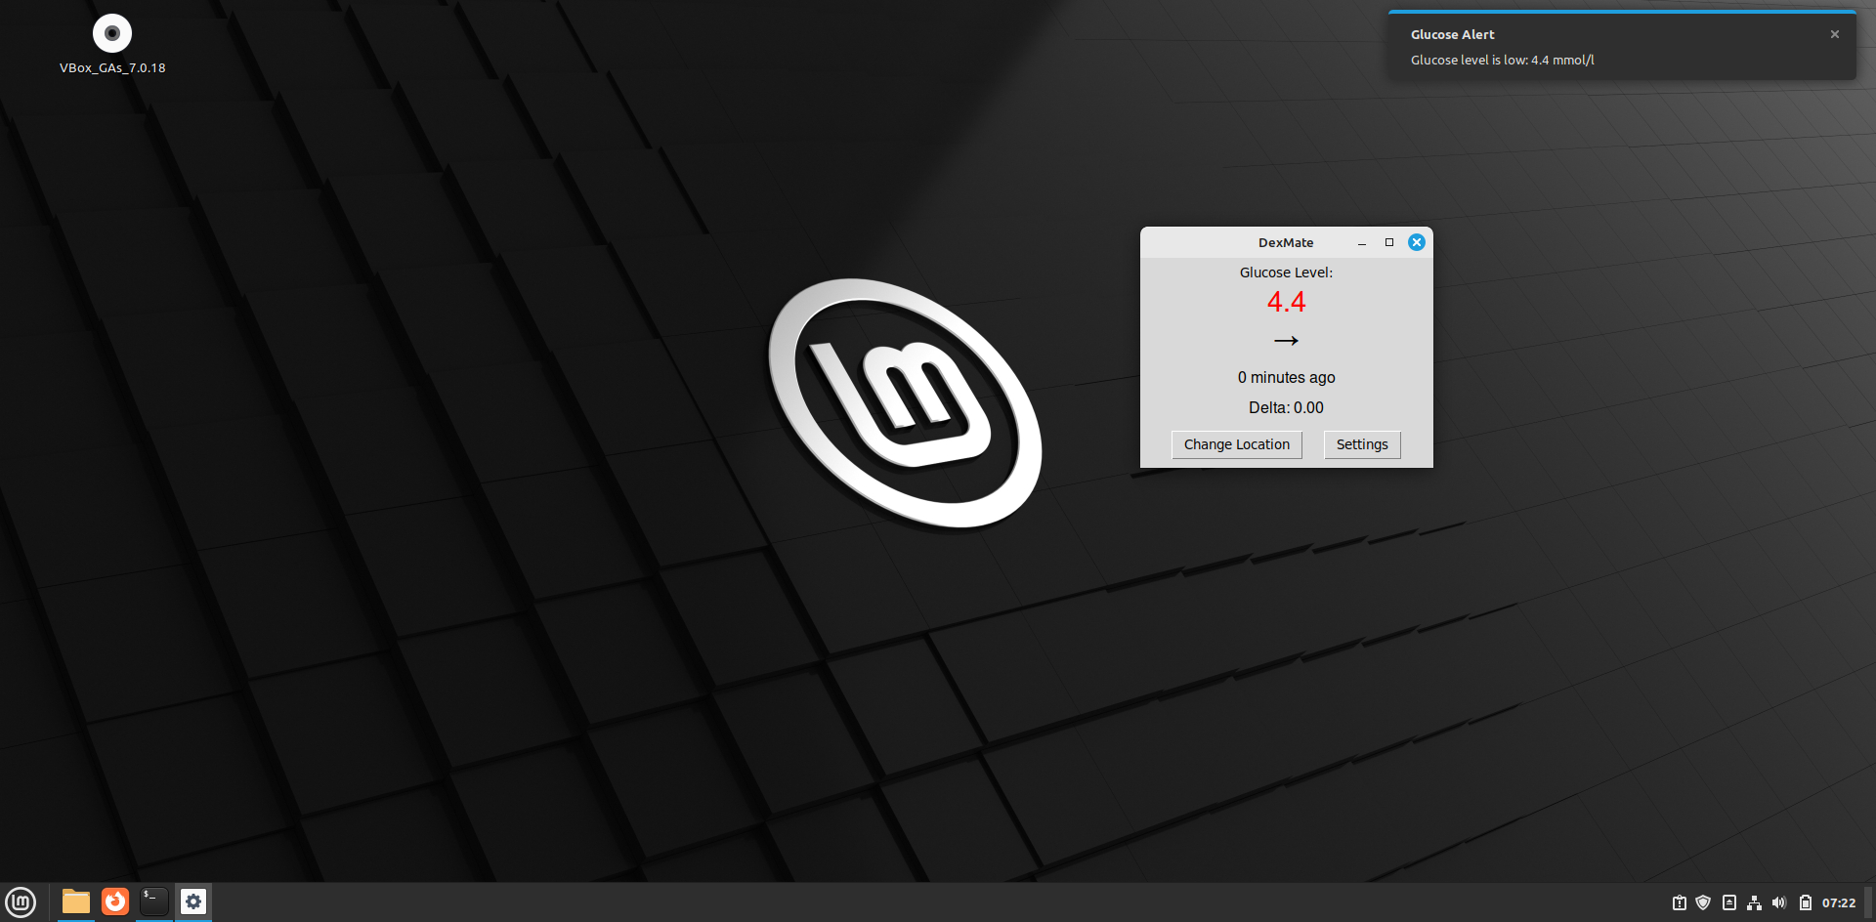Screen dimensions: 1876x922
Task: Click the Glucose Alert notification title
Action: [x=1452, y=34]
